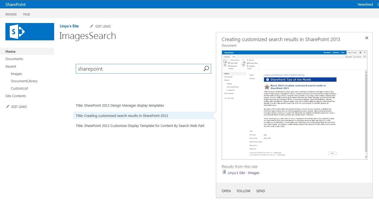Click Recent in left navigation

pyautogui.click(x=11, y=66)
